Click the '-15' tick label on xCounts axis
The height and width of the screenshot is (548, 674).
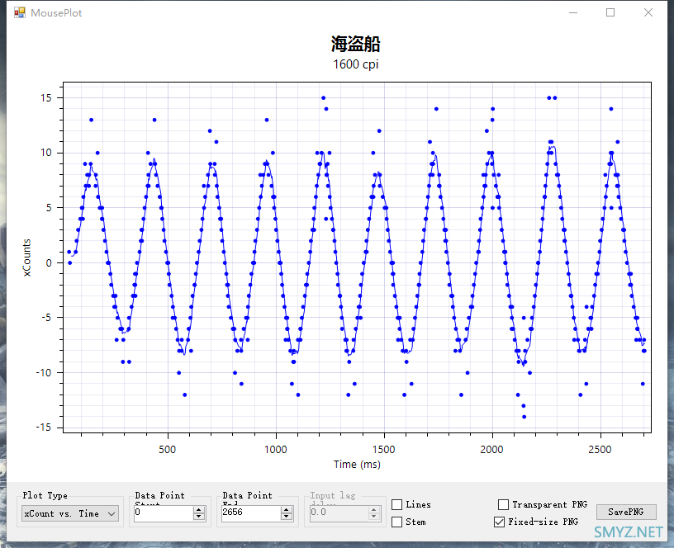click(44, 428)
